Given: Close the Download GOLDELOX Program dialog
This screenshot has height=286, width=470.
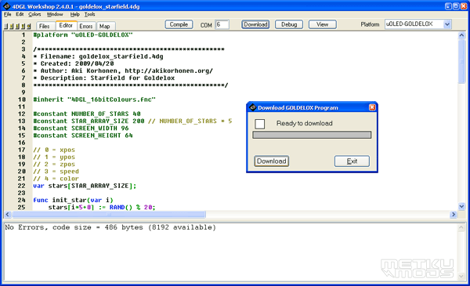Looking at the screenshot, I should 372,107.
